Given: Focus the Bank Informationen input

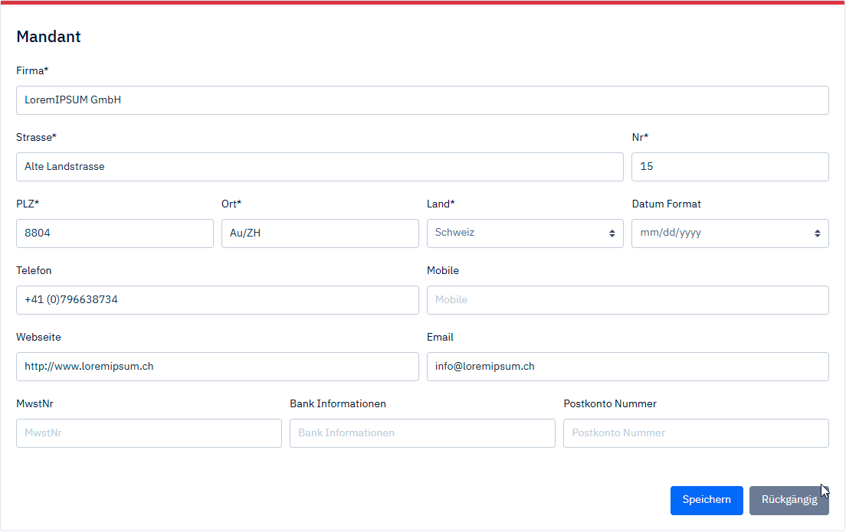Looking at the screenshot, I should click(421, 433).
